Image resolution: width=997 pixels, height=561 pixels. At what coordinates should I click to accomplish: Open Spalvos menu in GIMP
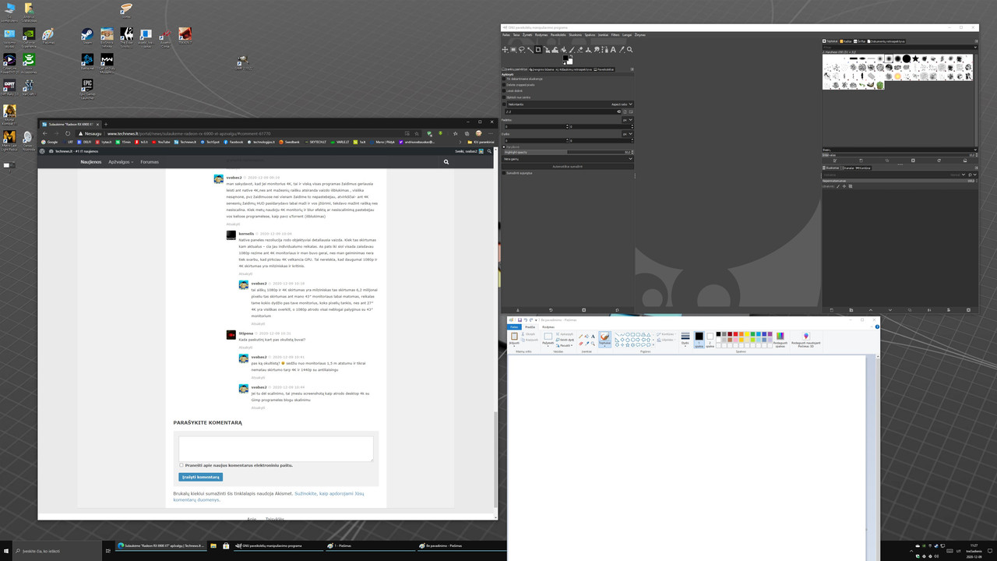[x=590, y=35]
